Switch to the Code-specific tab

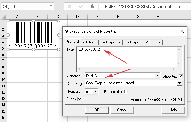coord(111,42)
